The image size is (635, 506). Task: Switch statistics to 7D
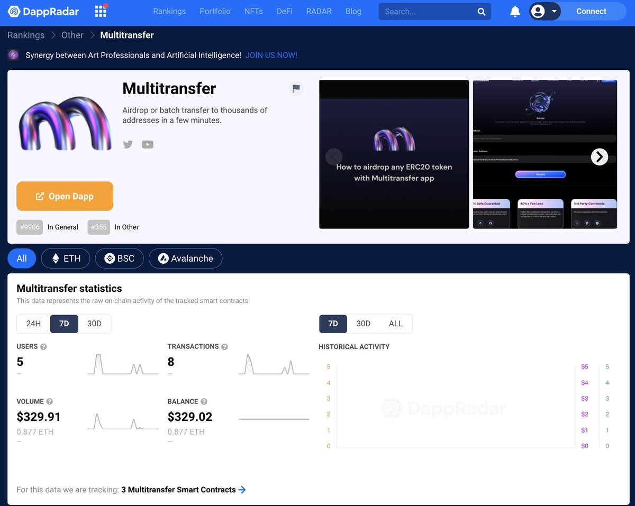pos(64,324)
